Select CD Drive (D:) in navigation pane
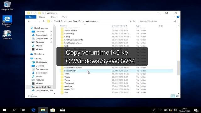The height and width of the screenshot is (113, 201). [44, 90]
